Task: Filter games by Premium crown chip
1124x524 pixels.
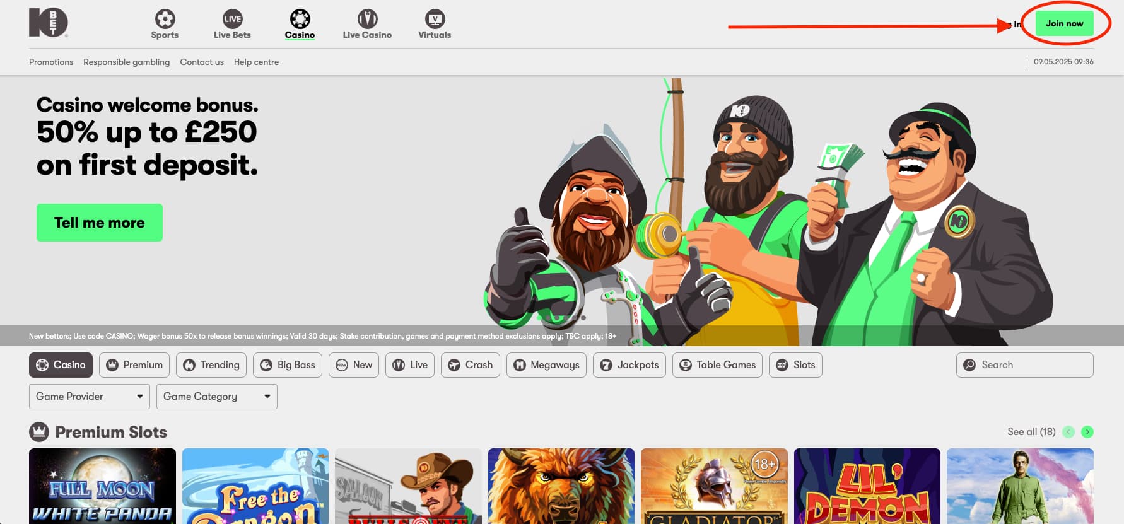Action: coord(134,365)
